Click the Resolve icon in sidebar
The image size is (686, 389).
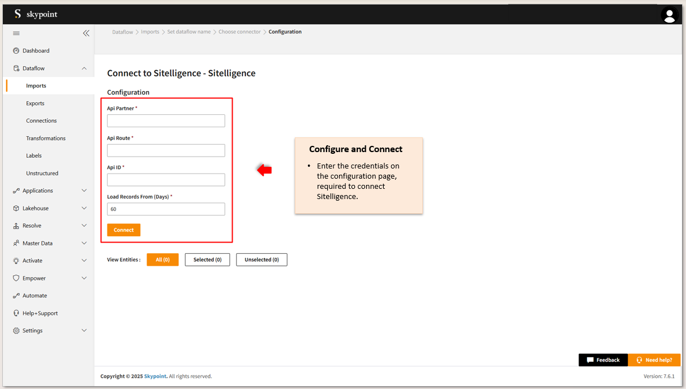(x=16, y=226)
